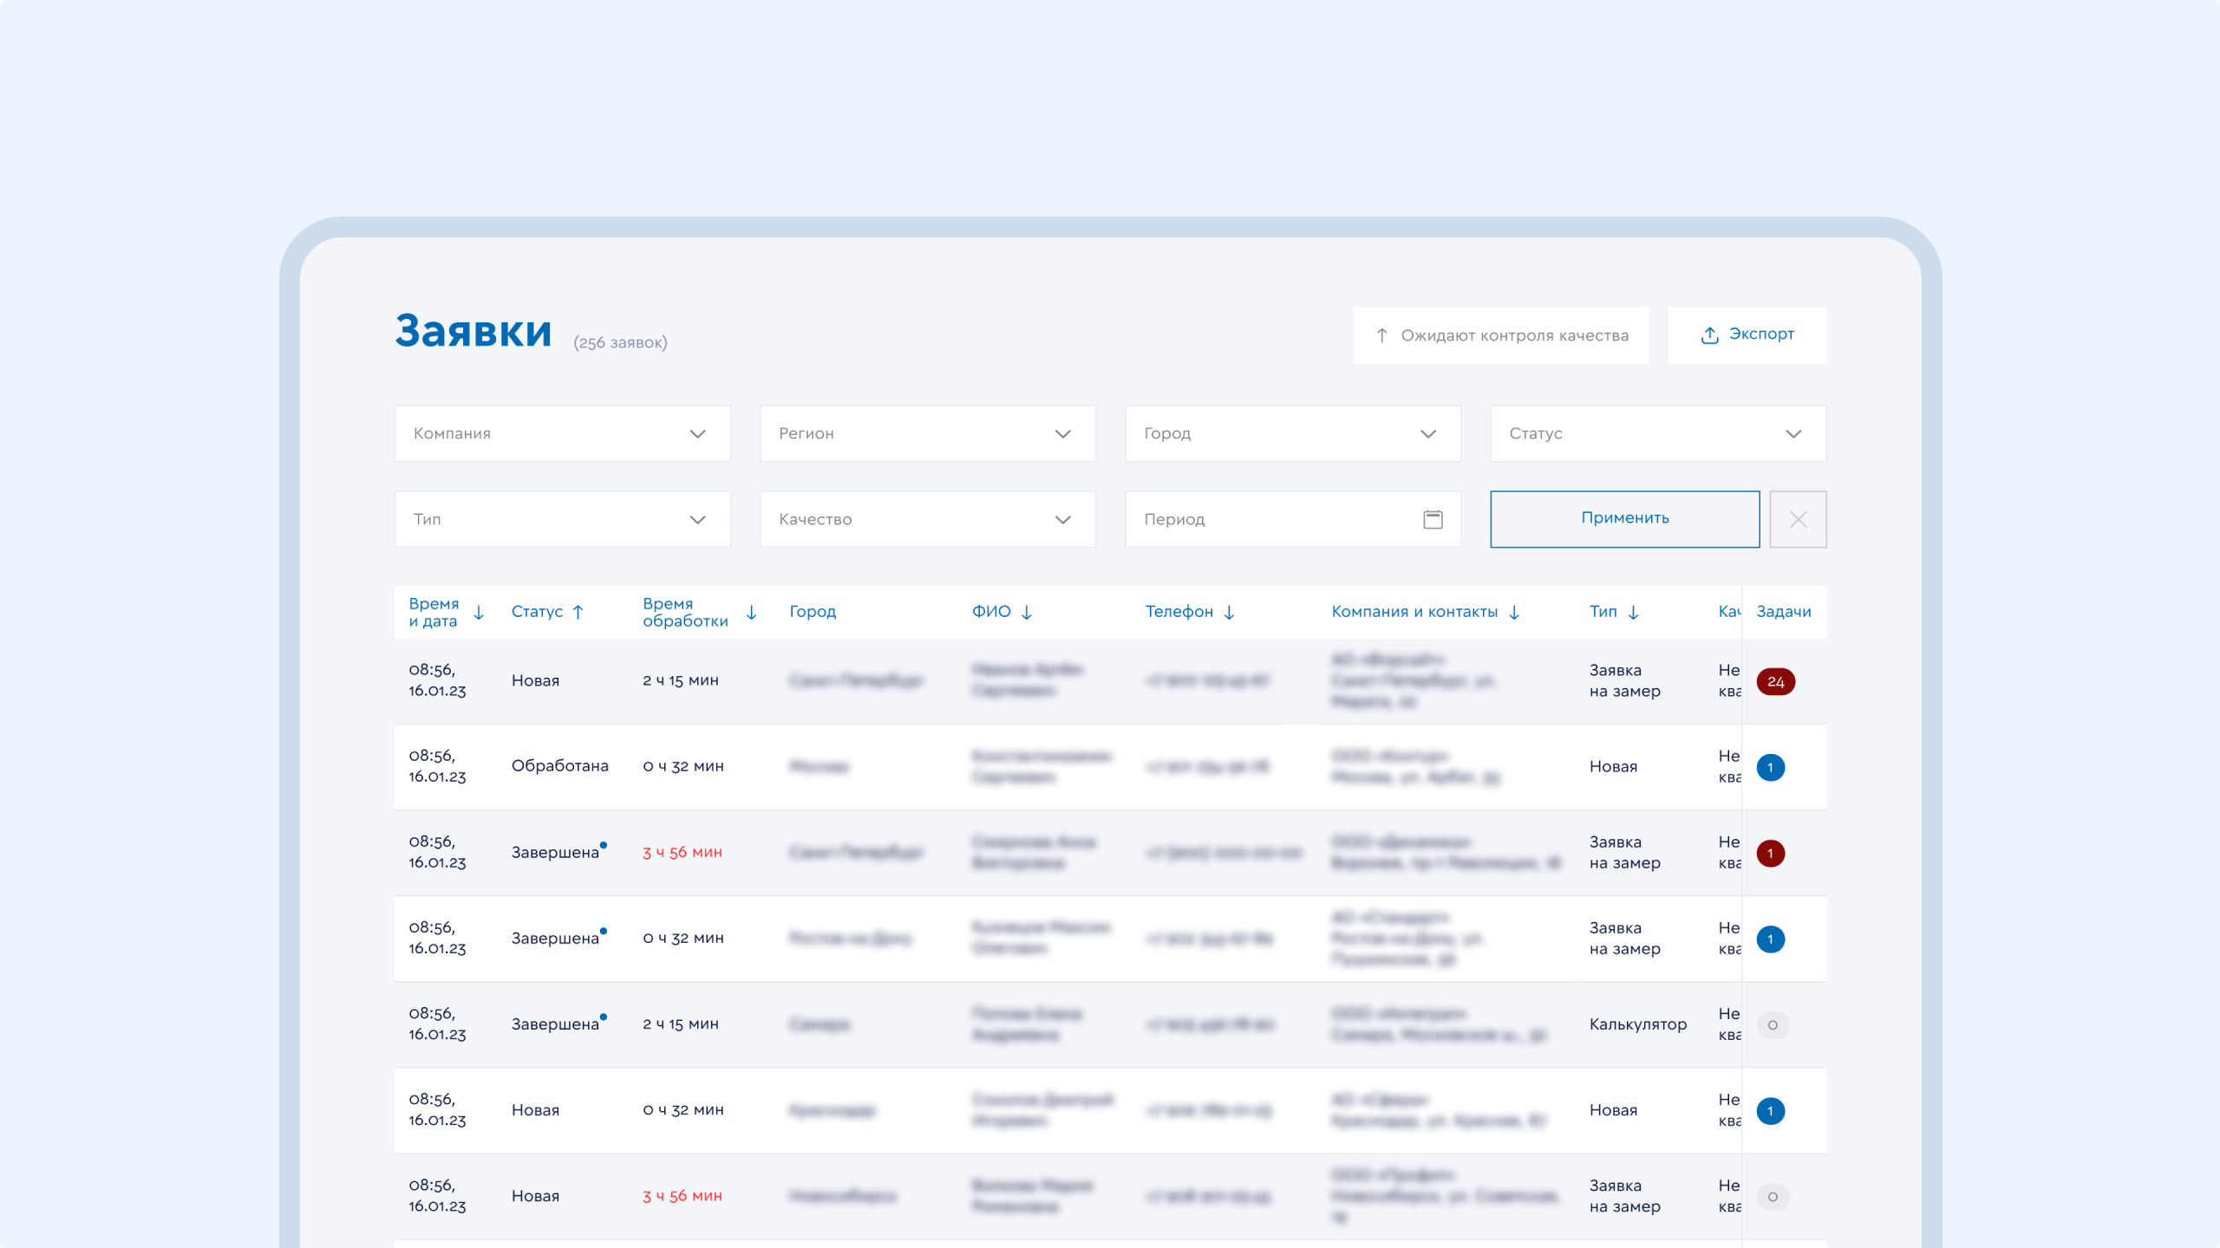Expand the Тип filter dropdown
The height and width of the screenshot is (1248, 2220).
(x=563, y=519)
